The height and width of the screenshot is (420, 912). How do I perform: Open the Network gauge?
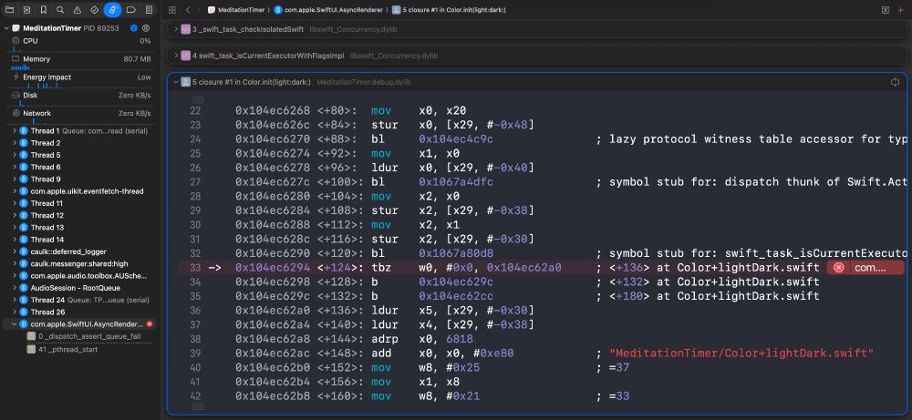(81, 113)
